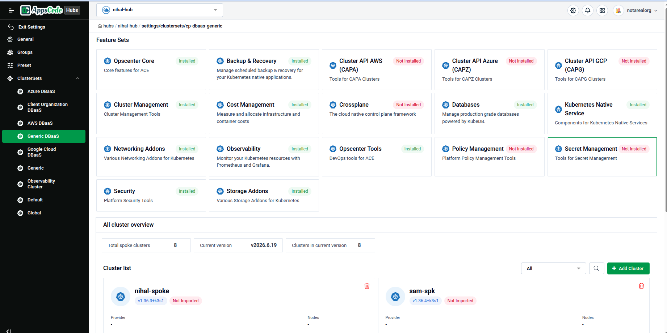
Task: Open the apps grid icon
Action: (602, 10)
